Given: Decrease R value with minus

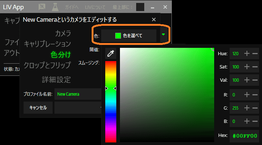Looking at the screenshot, I should pyautogui.click(x=255, y=95).
